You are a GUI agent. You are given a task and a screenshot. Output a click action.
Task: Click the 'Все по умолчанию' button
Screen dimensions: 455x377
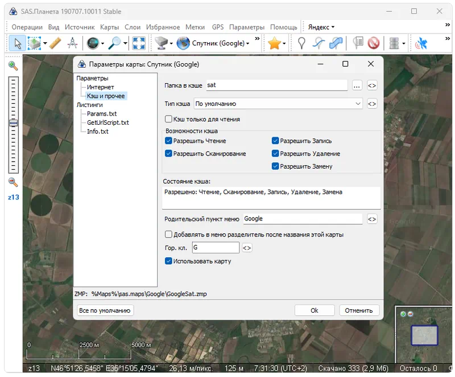(105, 310)
